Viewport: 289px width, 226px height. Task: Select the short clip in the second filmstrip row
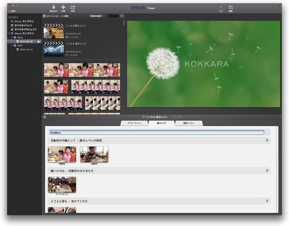[56, 86]
